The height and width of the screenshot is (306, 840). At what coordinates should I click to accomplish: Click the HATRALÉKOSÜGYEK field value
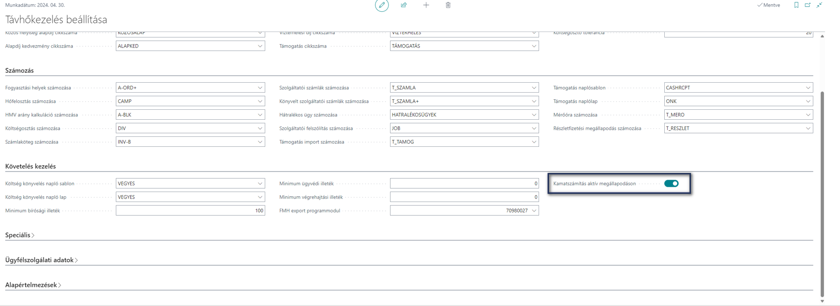pyautogui.click(x=414, y=115)
